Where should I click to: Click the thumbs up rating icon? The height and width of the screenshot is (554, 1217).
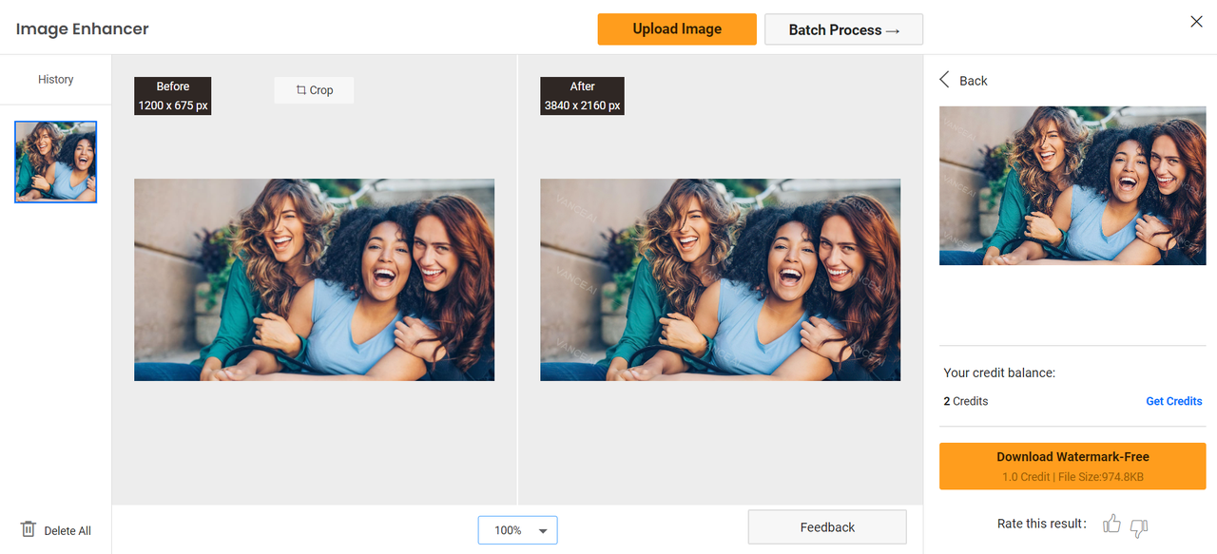point(1111,524)
